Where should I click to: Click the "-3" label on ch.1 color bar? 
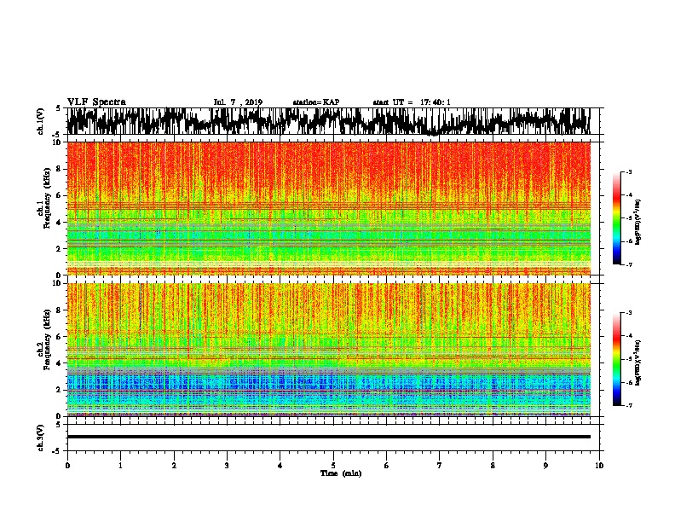628,171
